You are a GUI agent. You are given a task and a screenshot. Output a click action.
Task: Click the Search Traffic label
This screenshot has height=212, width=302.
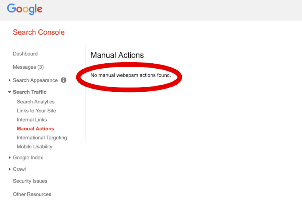coord(29,92)
